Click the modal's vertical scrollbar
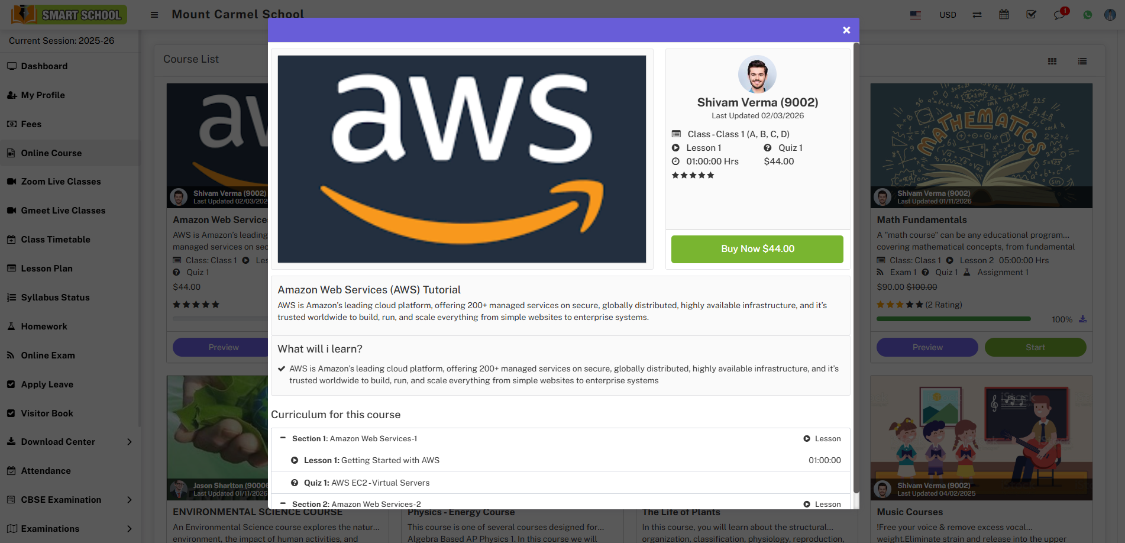This screenshot has height=543, width=1125. (855, 266)
